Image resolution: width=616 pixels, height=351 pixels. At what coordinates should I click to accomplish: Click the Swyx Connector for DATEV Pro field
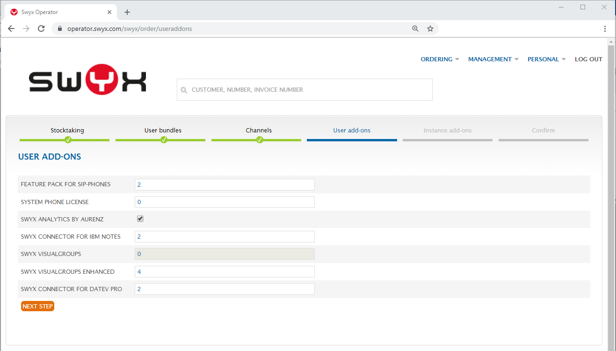pos(225,289)
